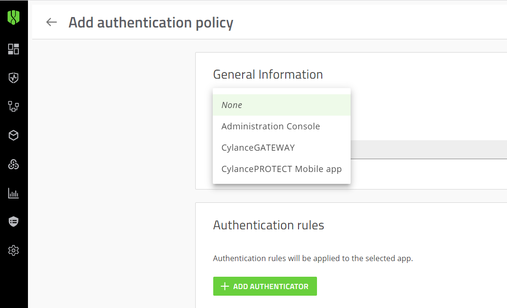507x308 pixels.
Task: Go back using the arrow icon
Action: point(52,22)
